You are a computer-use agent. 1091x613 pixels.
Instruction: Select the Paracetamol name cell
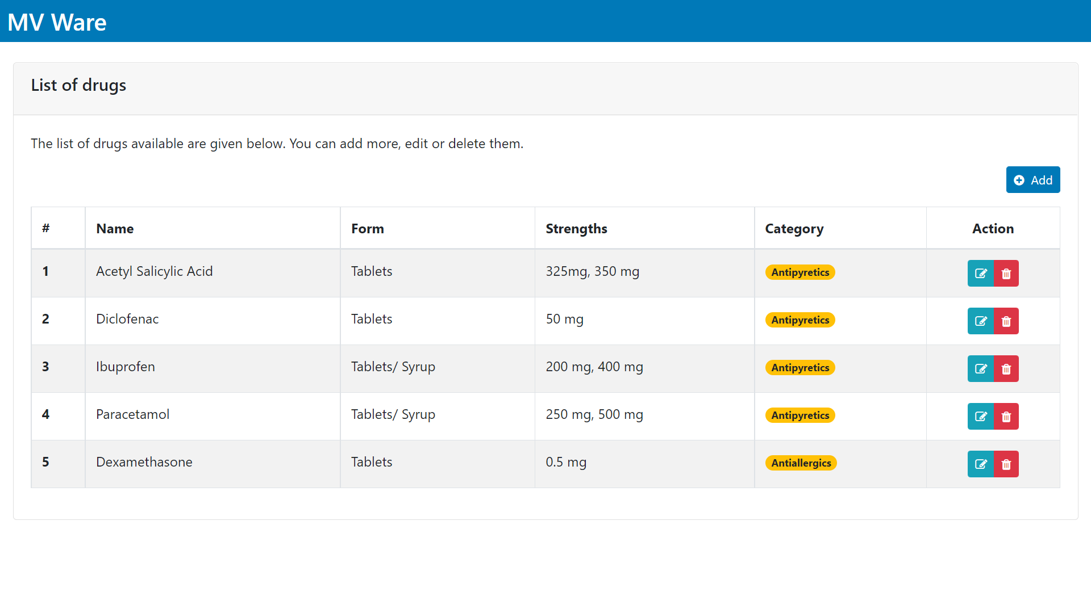[132, 414]
